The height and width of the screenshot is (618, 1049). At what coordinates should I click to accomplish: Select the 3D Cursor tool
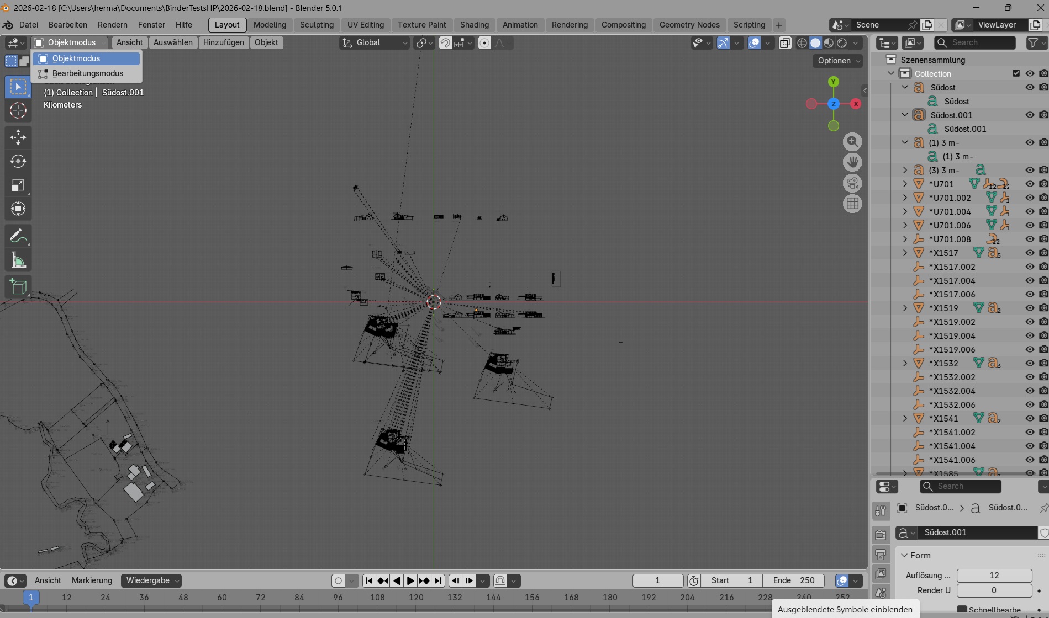18,111
